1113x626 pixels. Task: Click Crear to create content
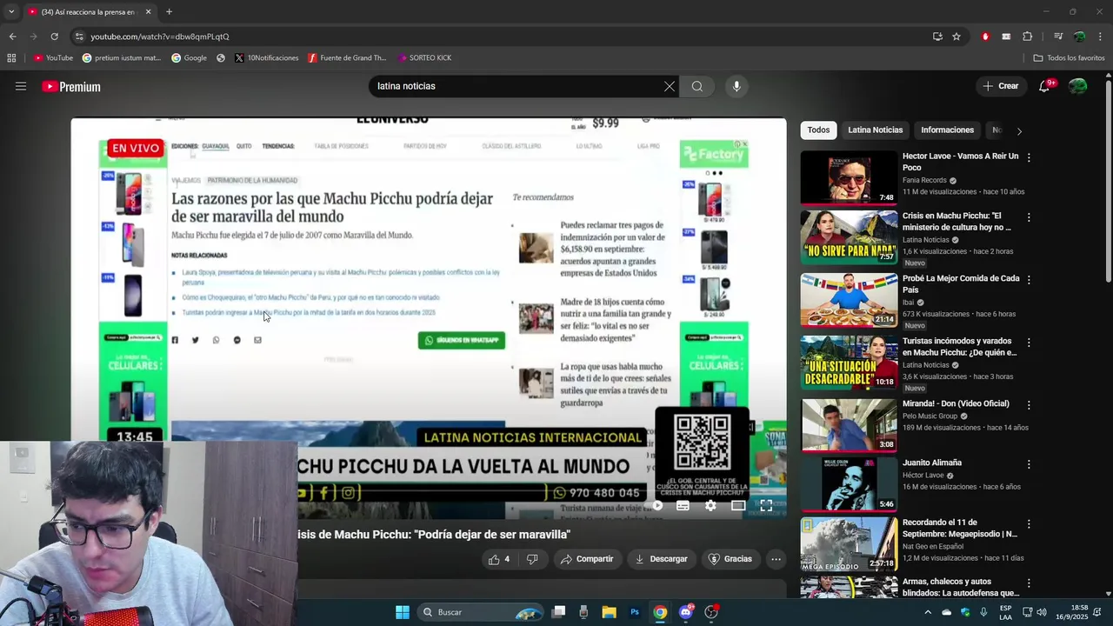click(x=1001, y=86)
